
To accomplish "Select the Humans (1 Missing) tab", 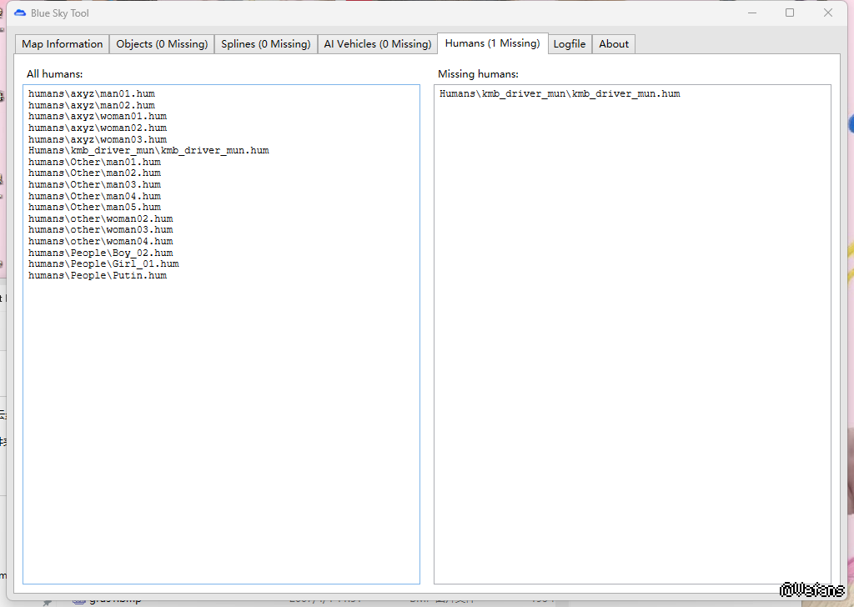I will coord(492,43).
